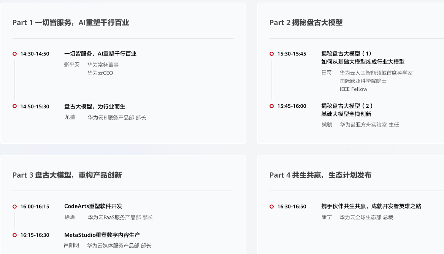Click speaker name 田奇
The height and width of the screenshot is (254, 444).
tap(327, 73)
